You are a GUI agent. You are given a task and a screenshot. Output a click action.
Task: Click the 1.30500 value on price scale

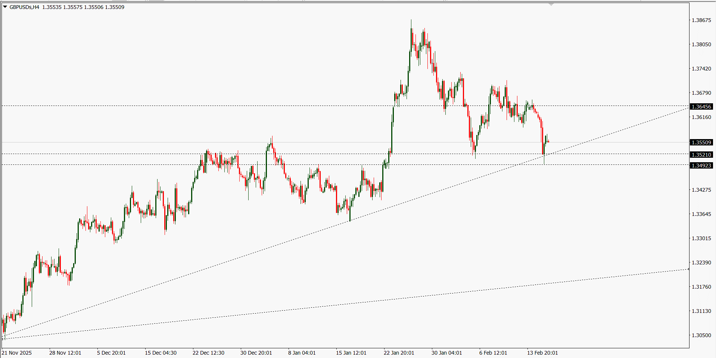tap(701, 335)
